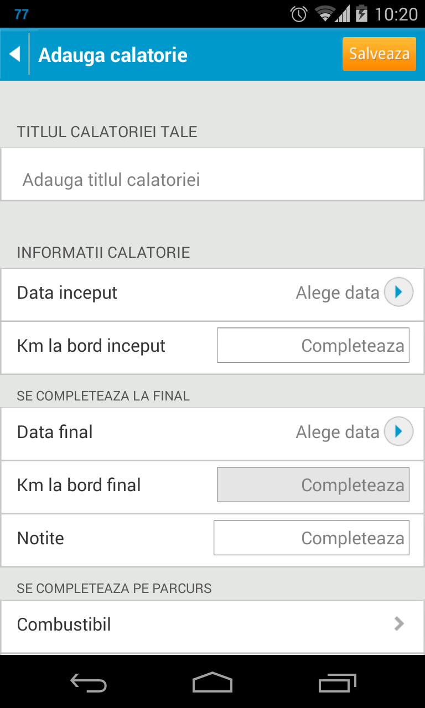
Task: Open Android recent apps button
Action: coord(338,684)
